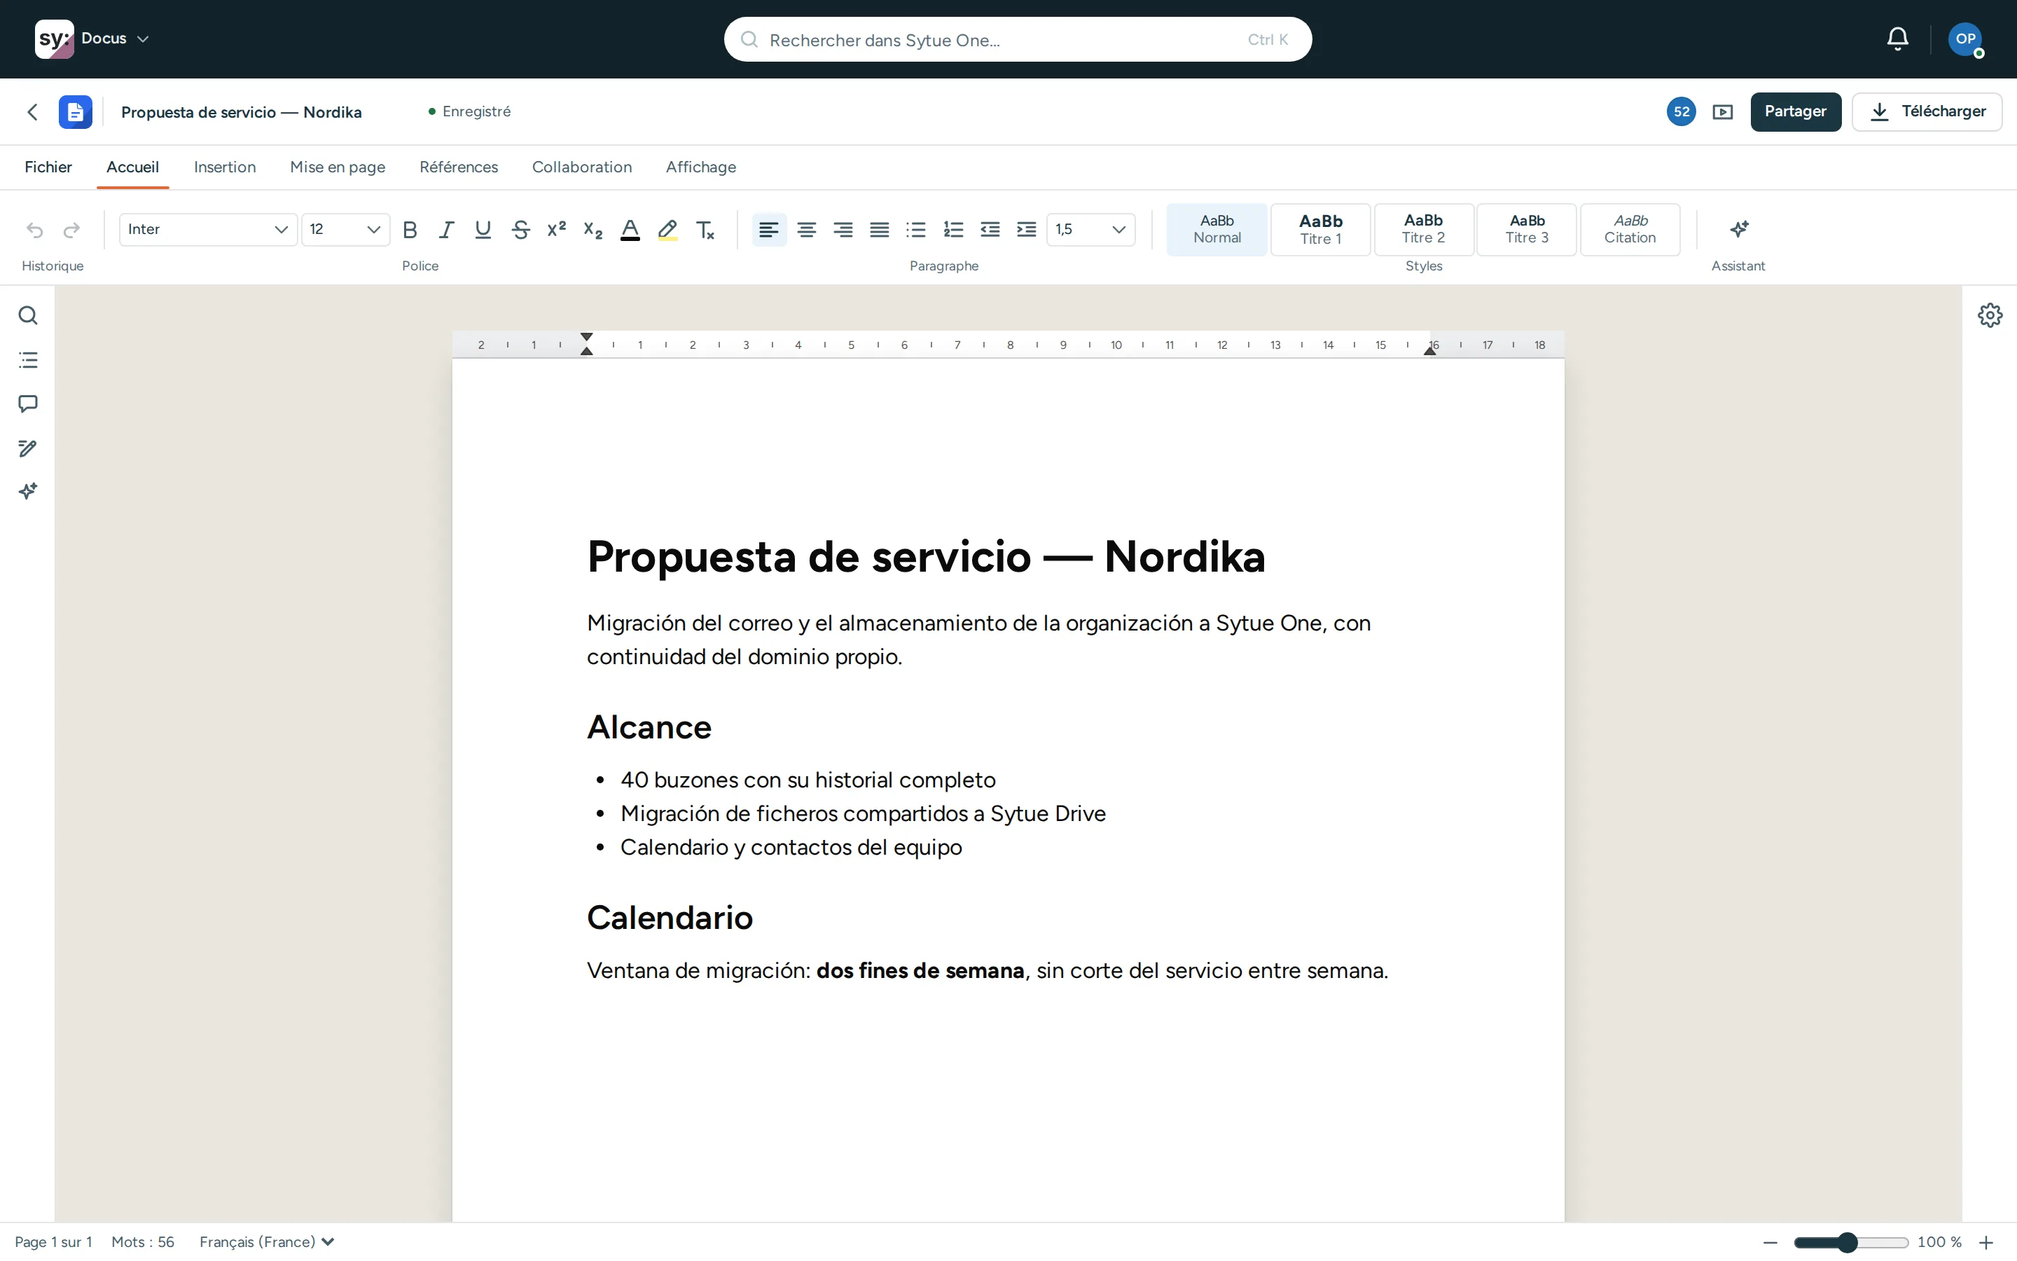Center align the paragraph

(x=806, y=229)
